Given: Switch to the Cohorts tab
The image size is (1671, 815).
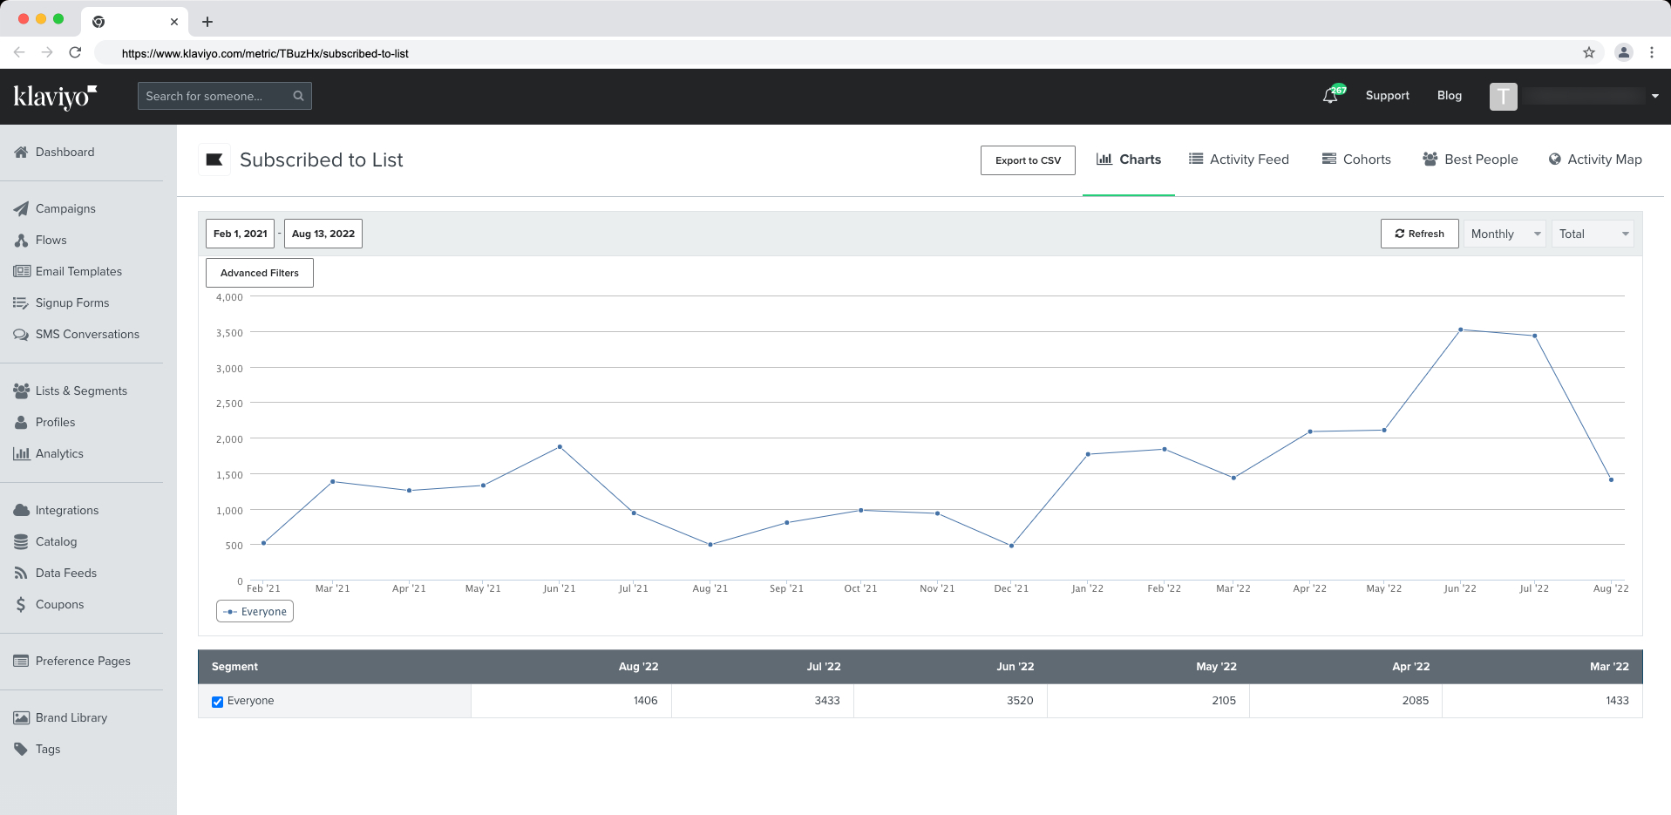Looking at the screenshot, I should coord(1356,160).
